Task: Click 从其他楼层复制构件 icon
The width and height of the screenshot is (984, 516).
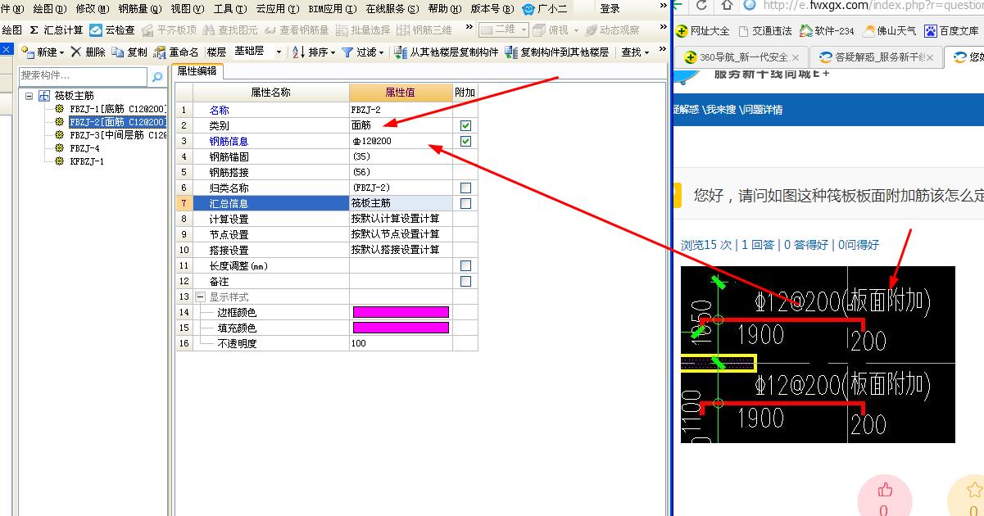Action: (x=401, y=52)
